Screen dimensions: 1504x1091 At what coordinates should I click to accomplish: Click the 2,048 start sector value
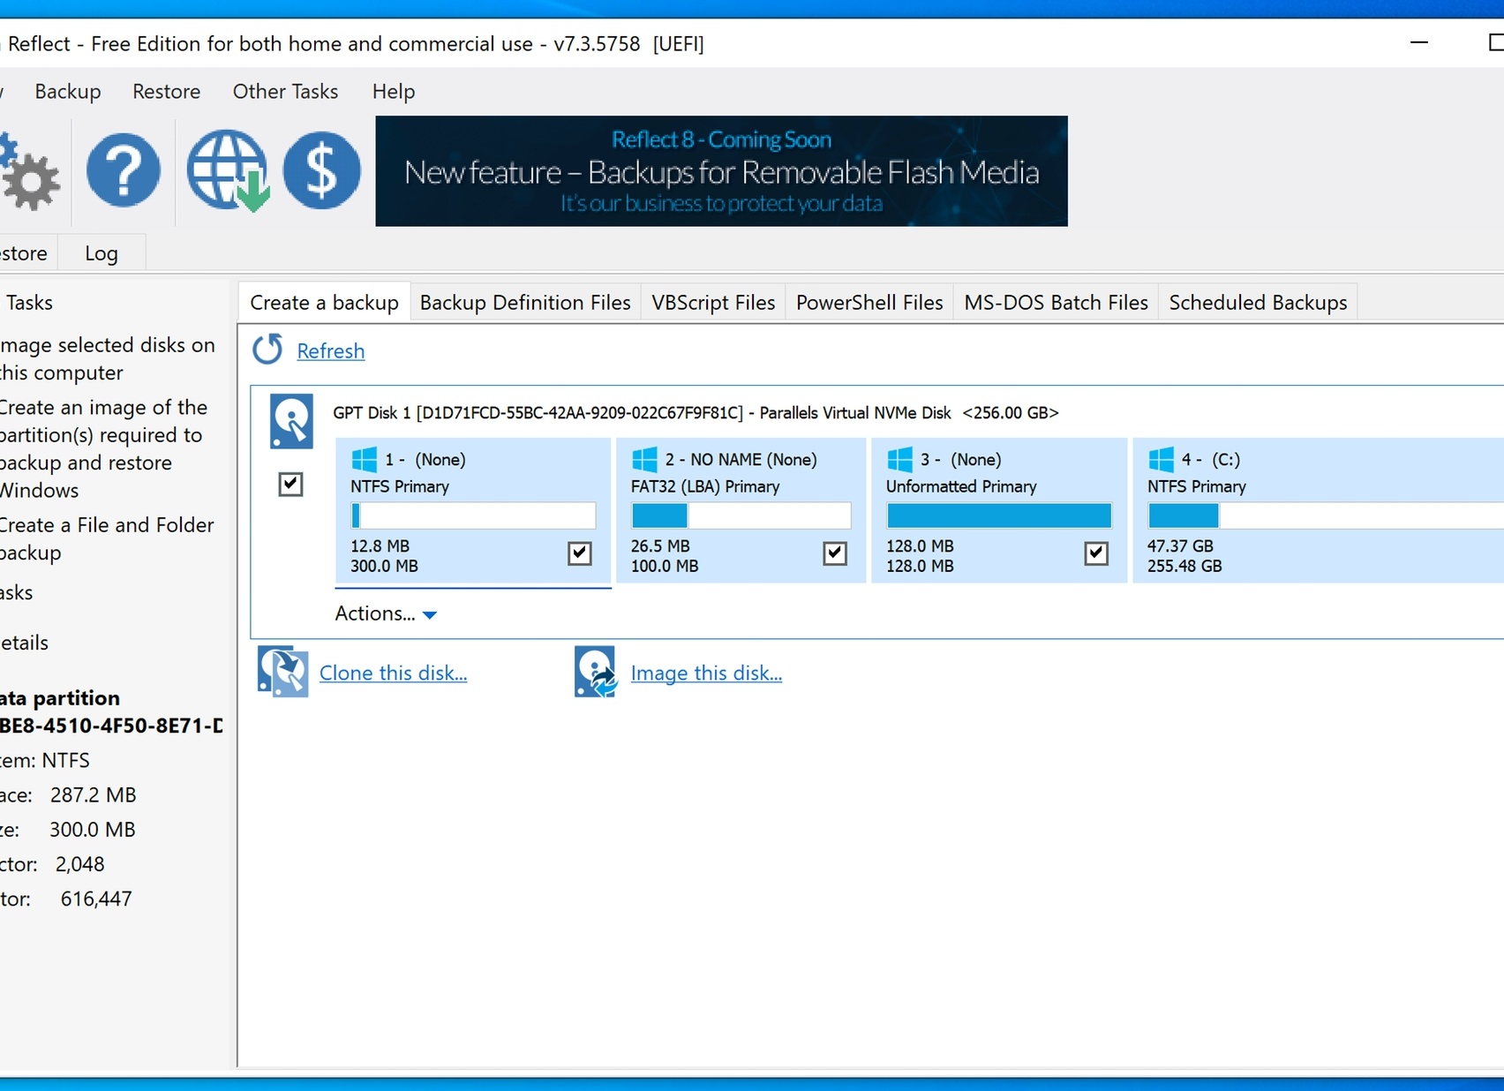point(79,865)
